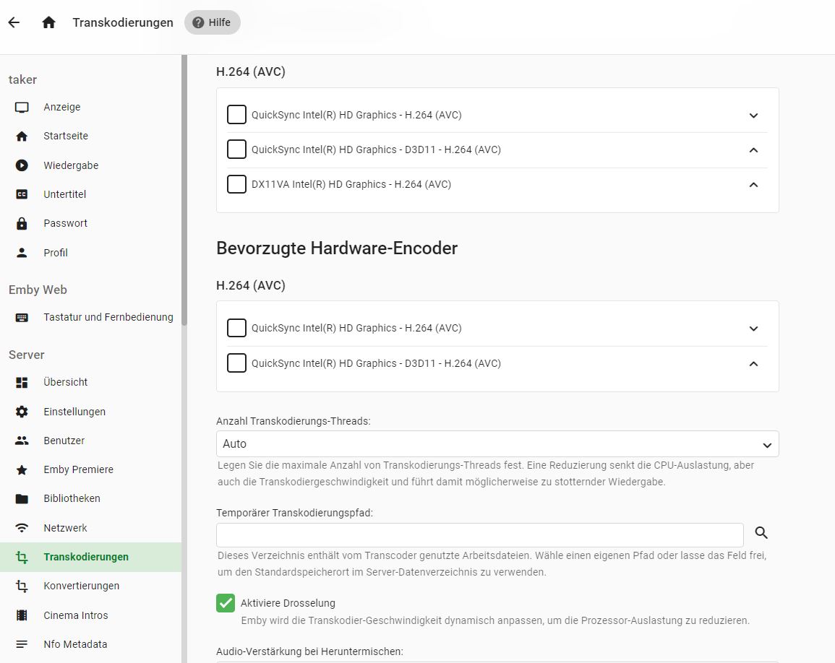Enable decoder QuickSync H.264 (AVC) checkbox
835x663 pixels.
click(x=236, y=114)
